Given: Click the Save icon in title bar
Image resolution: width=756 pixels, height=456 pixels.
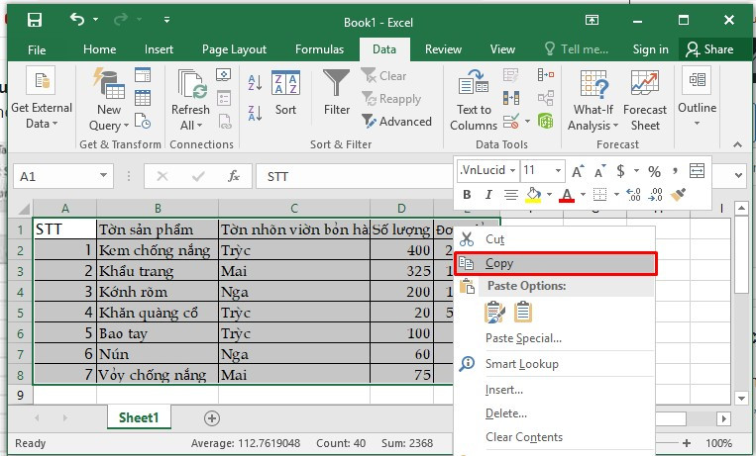Looking at the screenshot, I should (35, 20).
